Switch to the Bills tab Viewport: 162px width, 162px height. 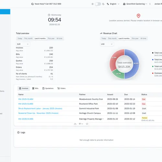(x=35, y=88)
